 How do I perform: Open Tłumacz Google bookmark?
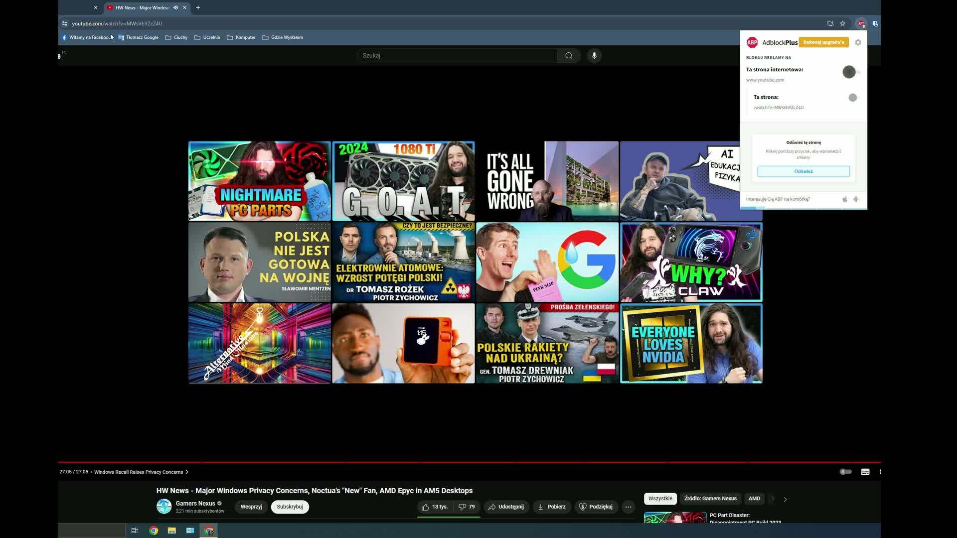point(138,37)
